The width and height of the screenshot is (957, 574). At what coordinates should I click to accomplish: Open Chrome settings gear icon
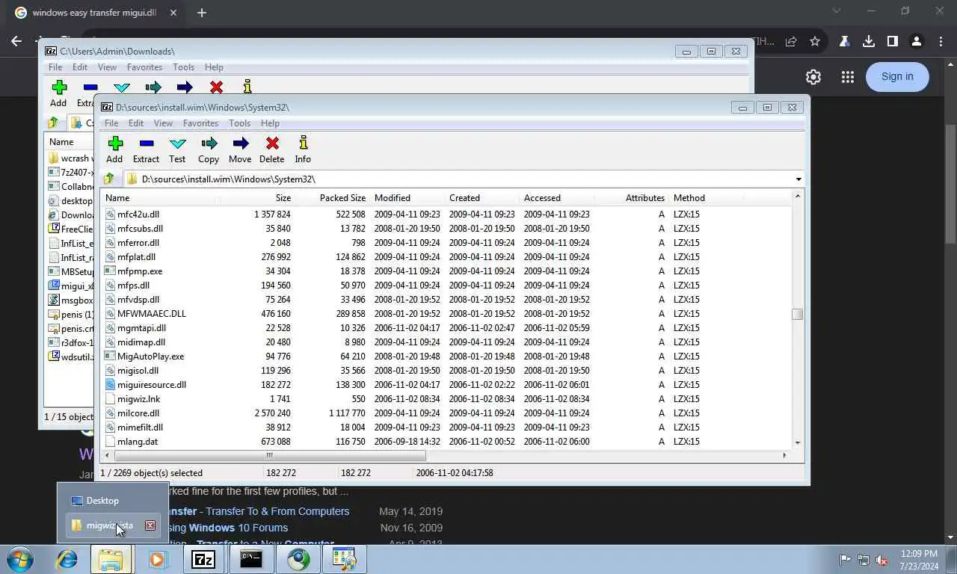pyautogui.click(x=813, y=76)
